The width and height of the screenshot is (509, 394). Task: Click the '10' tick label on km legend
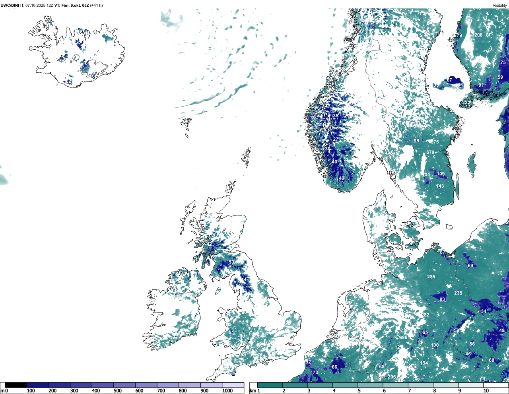click(x=486, y=391)
